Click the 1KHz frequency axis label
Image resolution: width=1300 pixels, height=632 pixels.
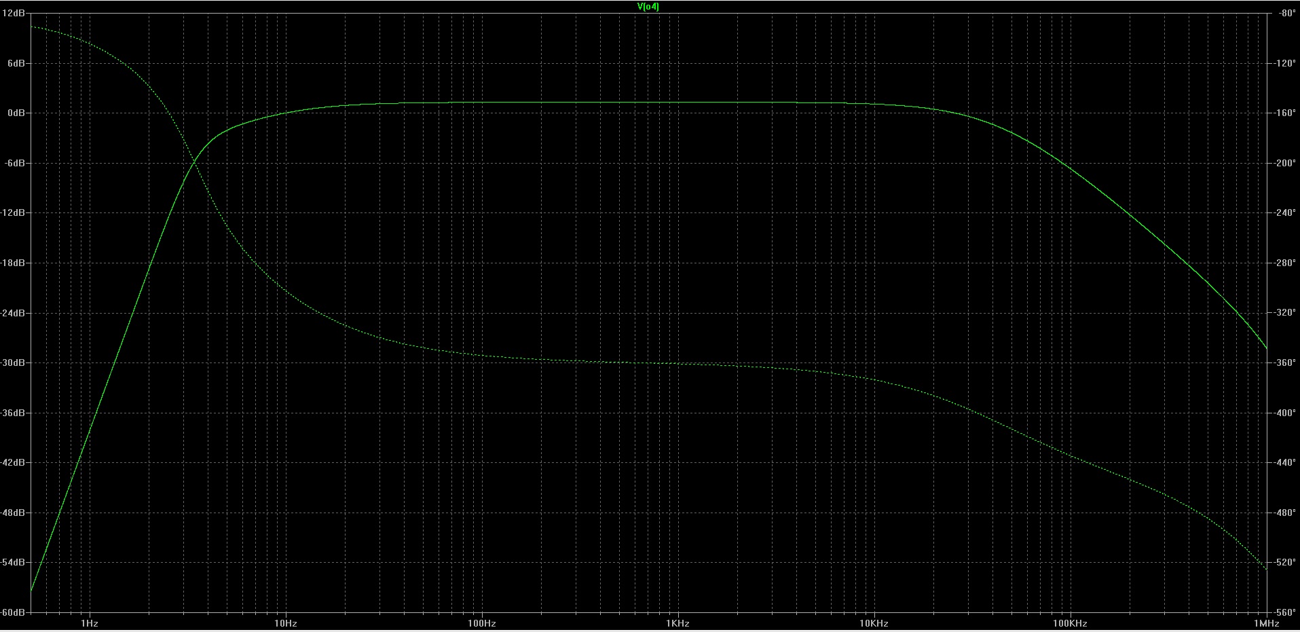click(x=677, y=623)
